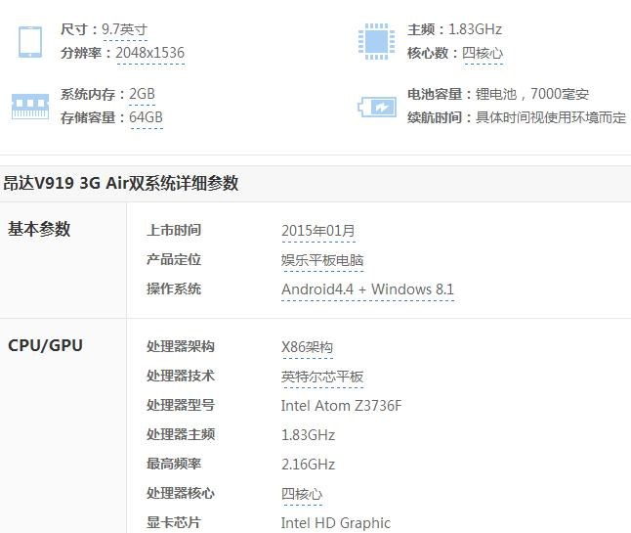
Task: Click the 娱乐平板电脑 product positioning link
Action: [x=322, y=260]
